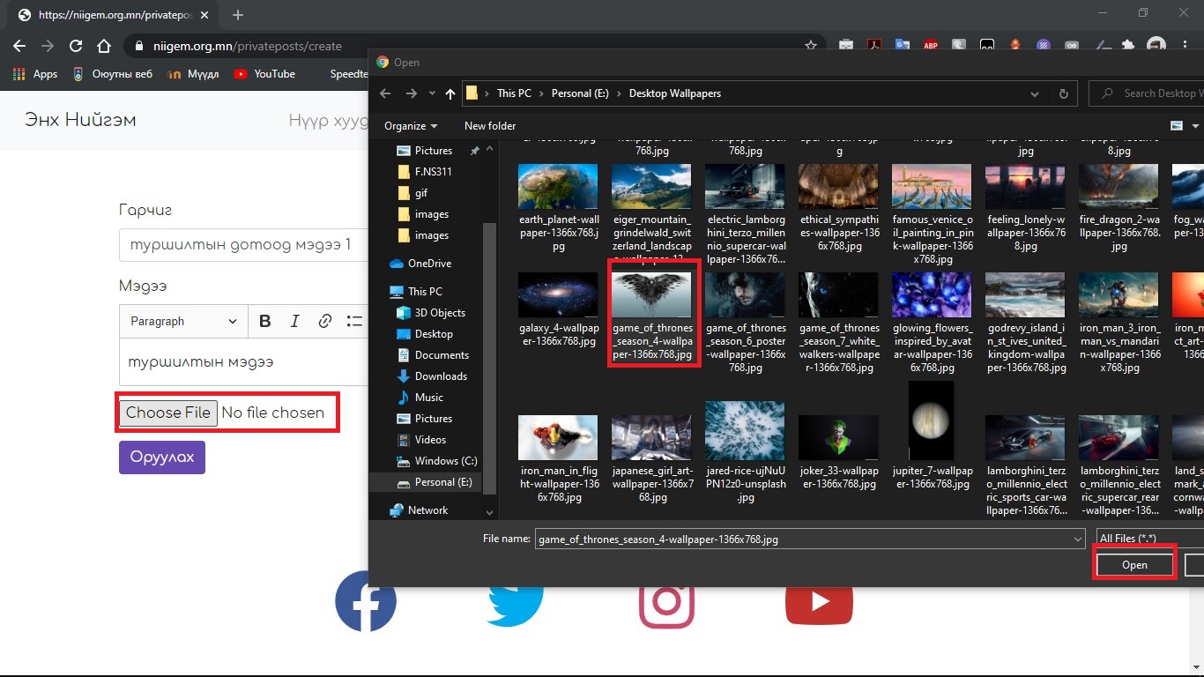Viewport: 1204px width, 677px height.
Task: Open the Paragraph style dropdown
Action: point(183,322)
